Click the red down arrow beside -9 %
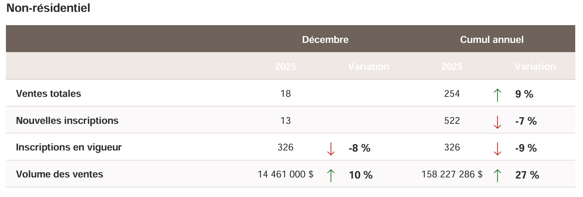This screenshot has height=197, width=583. tap(497, 149)
